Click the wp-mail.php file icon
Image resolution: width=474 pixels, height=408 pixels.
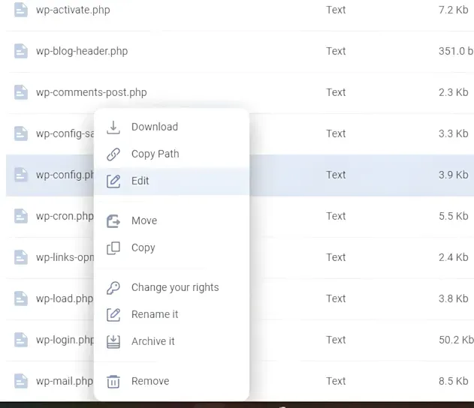(21, 381)
